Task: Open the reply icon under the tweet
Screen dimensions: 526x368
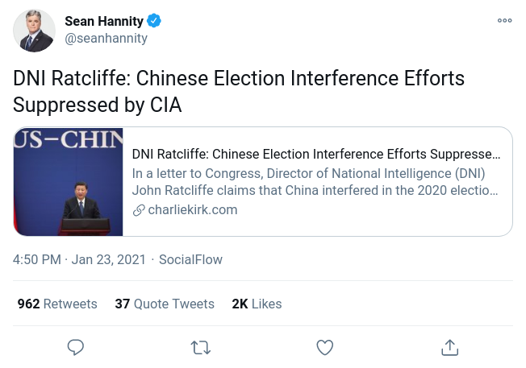Action: click(76, 347)
